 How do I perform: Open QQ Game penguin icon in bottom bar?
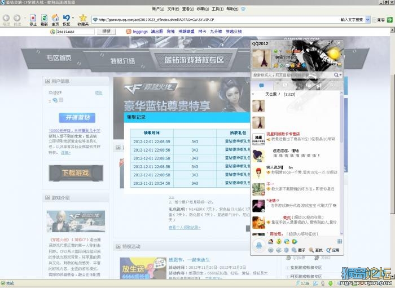tap(270, 241)
